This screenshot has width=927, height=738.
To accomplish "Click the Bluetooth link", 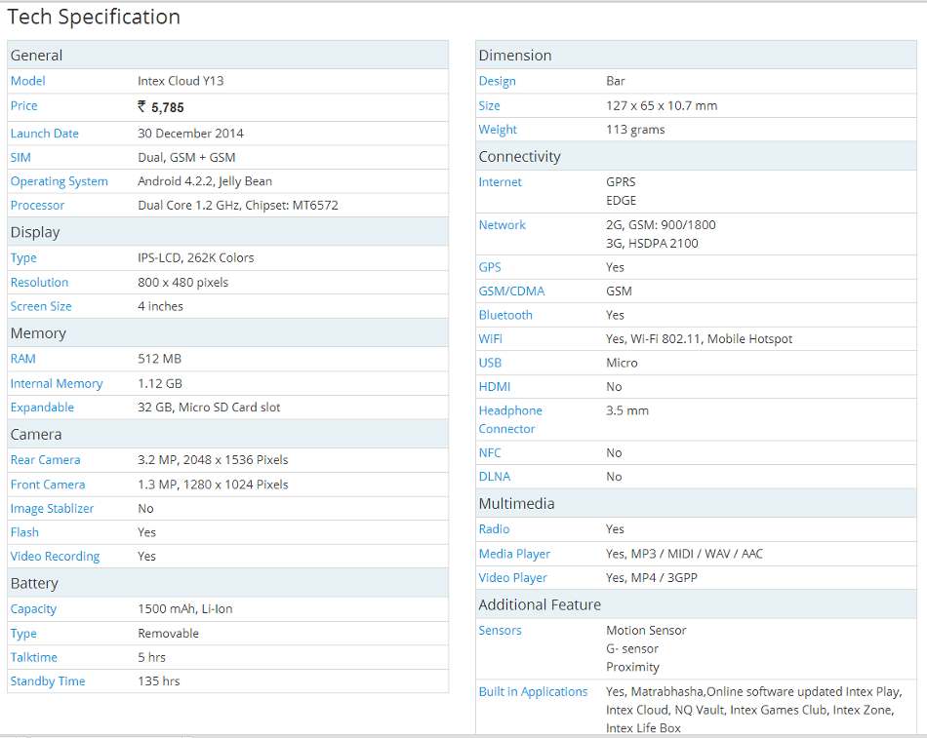I will (x=505, y=315).
